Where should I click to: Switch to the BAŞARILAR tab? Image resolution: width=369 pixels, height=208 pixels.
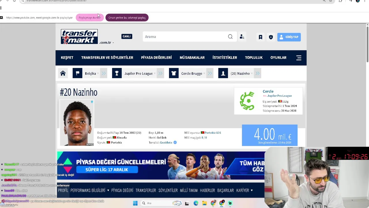[225, 190]
